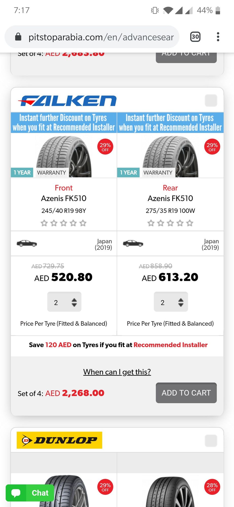Image resolution: width=234 pixels, height=507 pixels.
Task: Tap the Front tyre star rating
Action: (x=64, y=223)
